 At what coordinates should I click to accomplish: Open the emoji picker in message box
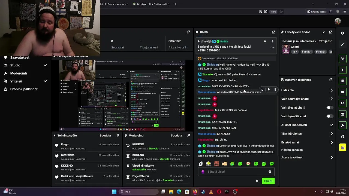point(270,172)
